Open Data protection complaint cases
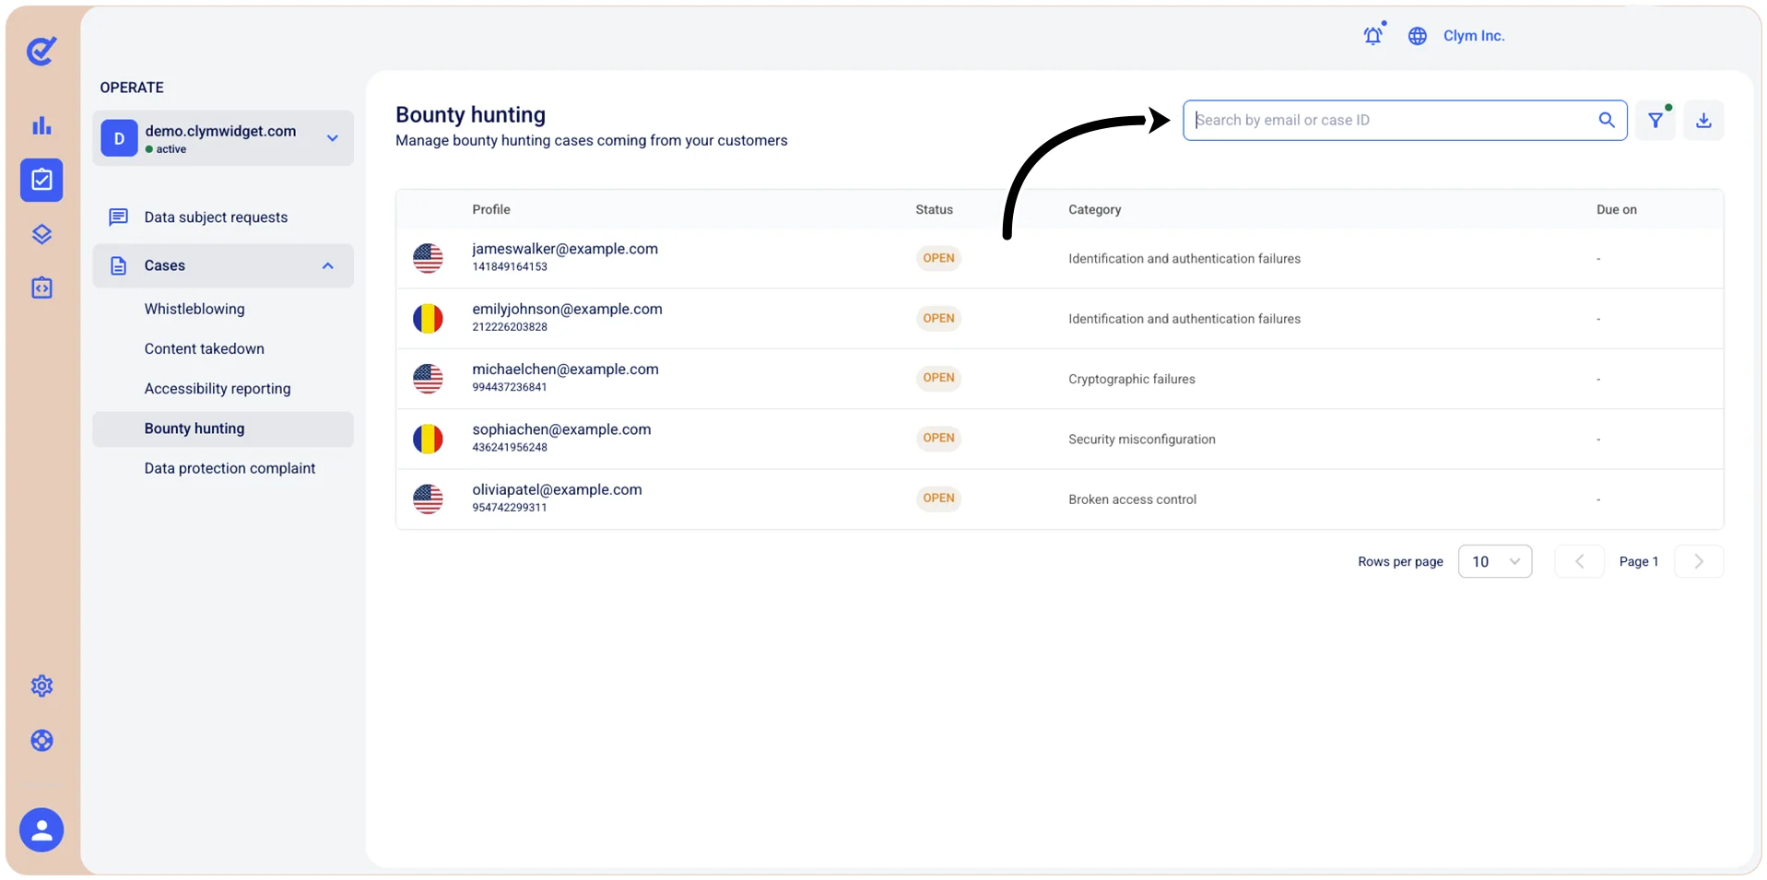 coord(230,468)
